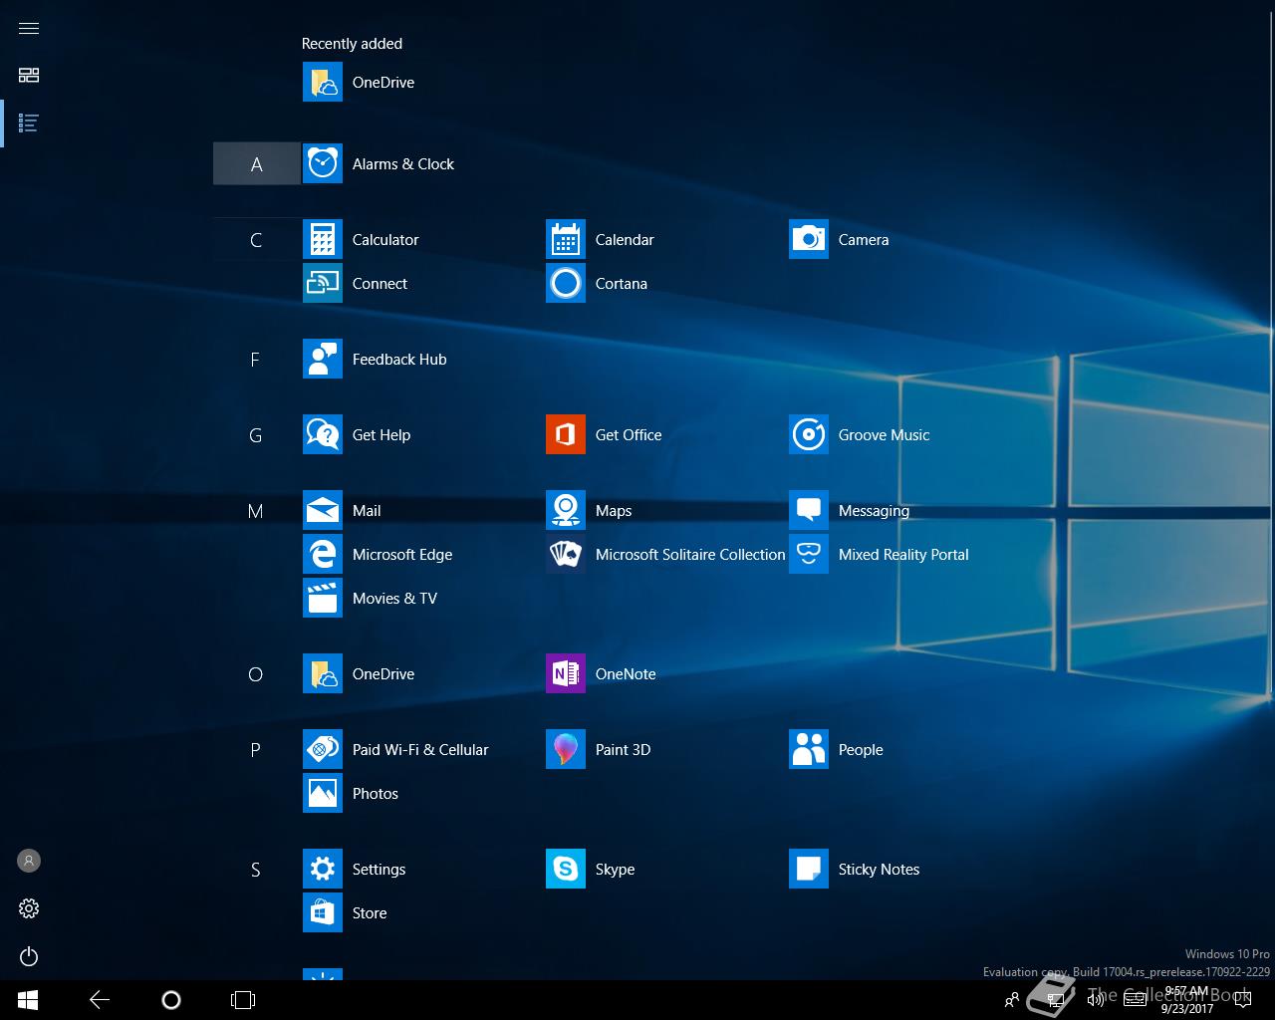The width and height of the screenshot is (1275, 1020).
Task: Click the letter G header
Action: pos(256,435)
